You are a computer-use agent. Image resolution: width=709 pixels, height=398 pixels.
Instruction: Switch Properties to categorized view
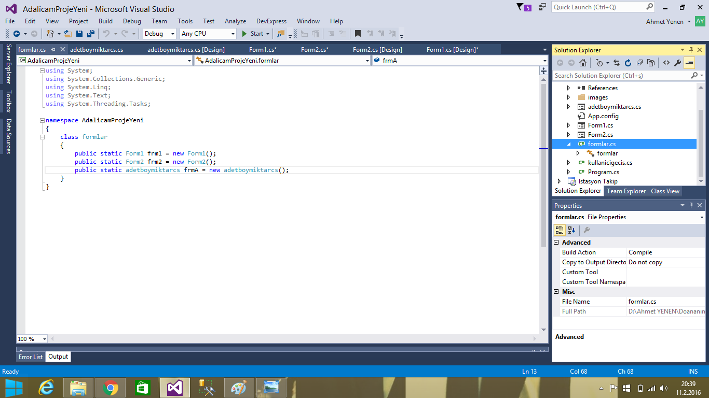pyautogui.click(x=560, y=230)
